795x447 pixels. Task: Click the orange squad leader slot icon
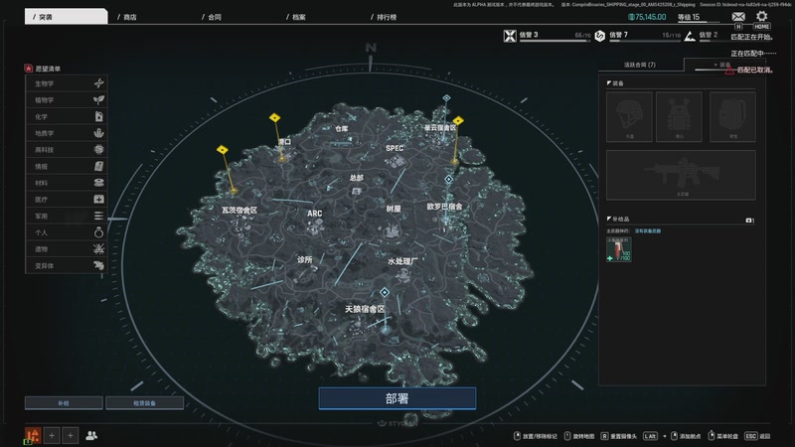[x=33, y=435]
